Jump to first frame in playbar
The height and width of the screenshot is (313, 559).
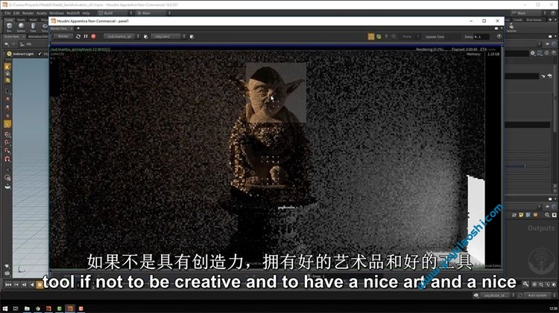click(8, 285)
